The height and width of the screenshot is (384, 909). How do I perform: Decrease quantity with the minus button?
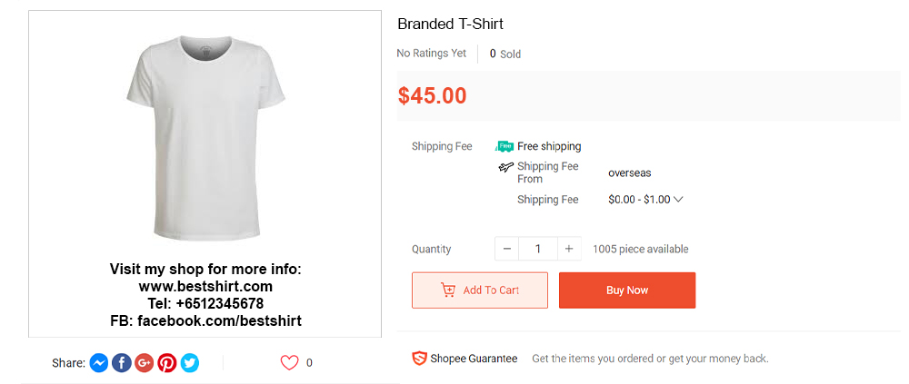click(x=507, y=249)
